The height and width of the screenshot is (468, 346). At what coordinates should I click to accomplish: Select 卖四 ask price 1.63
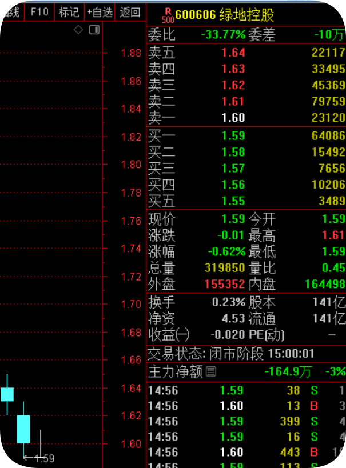pos(233,69)
